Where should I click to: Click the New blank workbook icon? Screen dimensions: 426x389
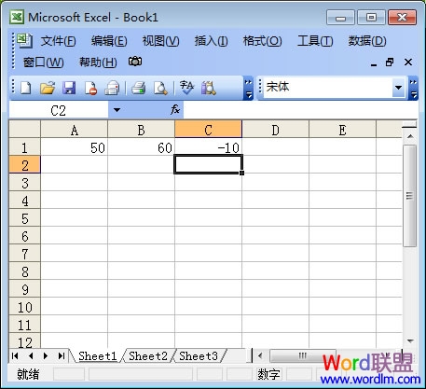tap(26, 88)
